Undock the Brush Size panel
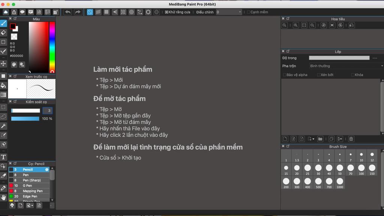 click(x=288, y=146)
